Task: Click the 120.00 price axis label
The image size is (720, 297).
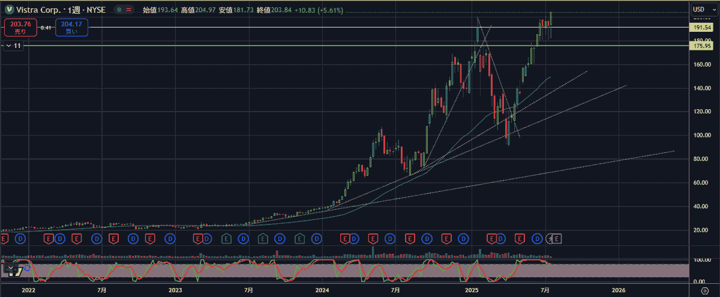Action: [x=703, y=112]
